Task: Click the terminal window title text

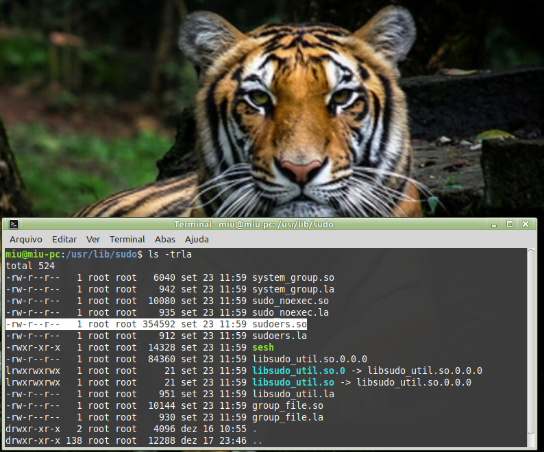Action: click(x=254, y=225)
